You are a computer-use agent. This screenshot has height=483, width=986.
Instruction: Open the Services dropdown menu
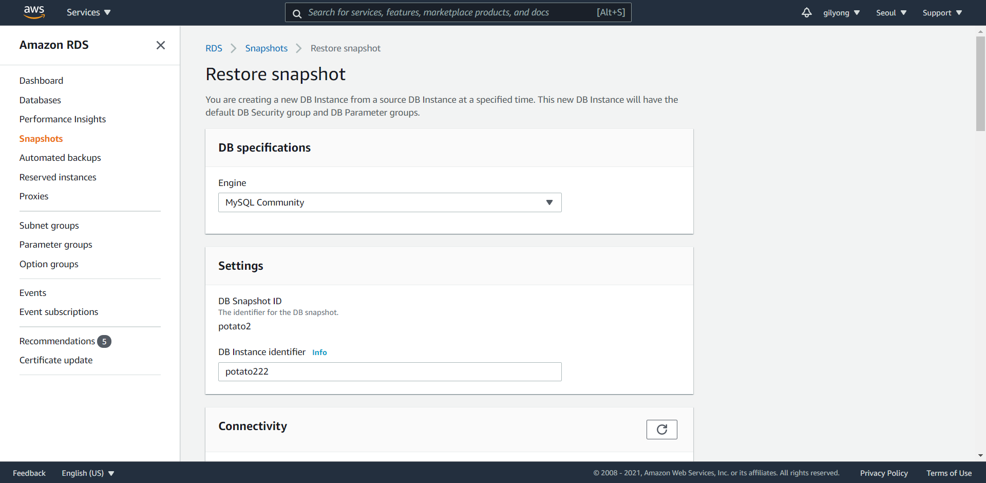coord(88,12)
